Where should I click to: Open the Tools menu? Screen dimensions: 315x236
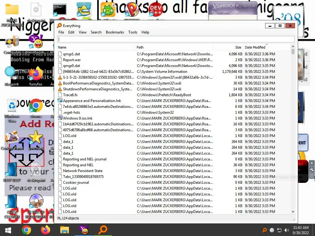[133, 32]
